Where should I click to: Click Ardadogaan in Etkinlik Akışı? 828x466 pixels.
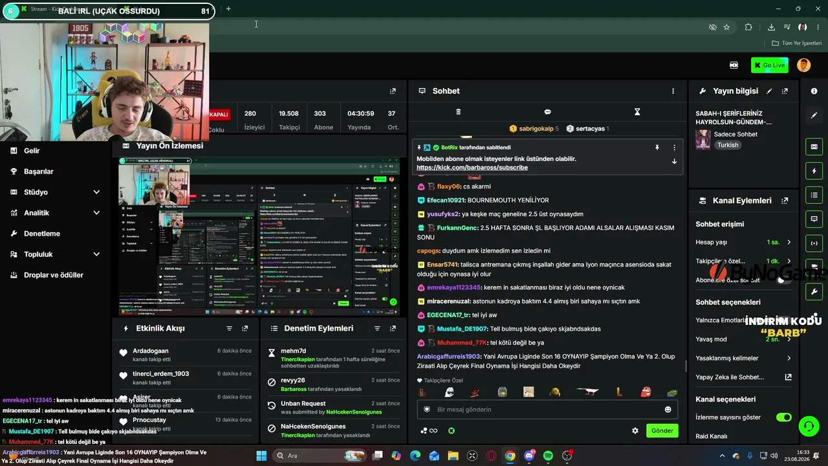click(151, 351)
